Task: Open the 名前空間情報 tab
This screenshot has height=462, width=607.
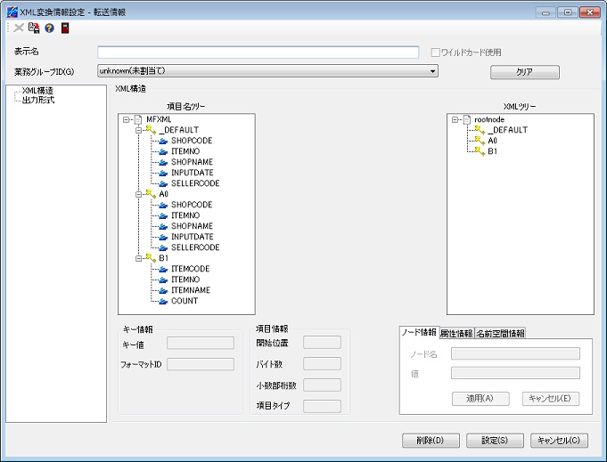Action: click(x=499, y=333)
